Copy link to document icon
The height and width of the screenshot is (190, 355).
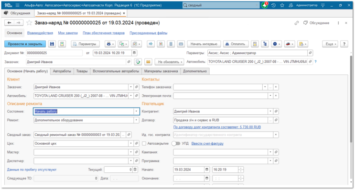[297, 23]
